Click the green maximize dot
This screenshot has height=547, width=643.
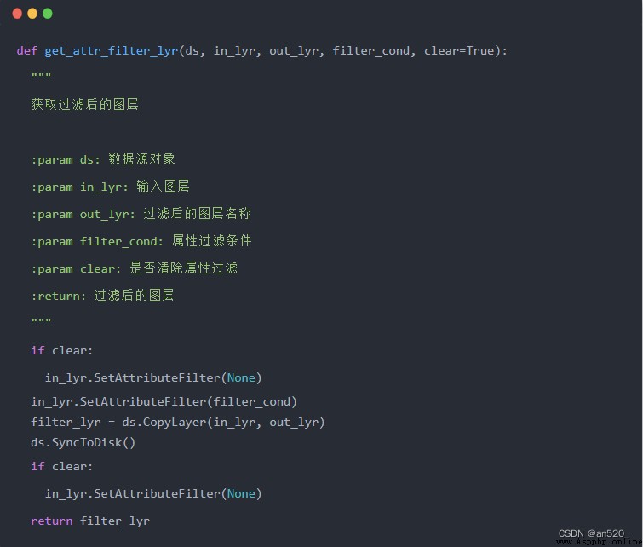(x=48, y=14)
